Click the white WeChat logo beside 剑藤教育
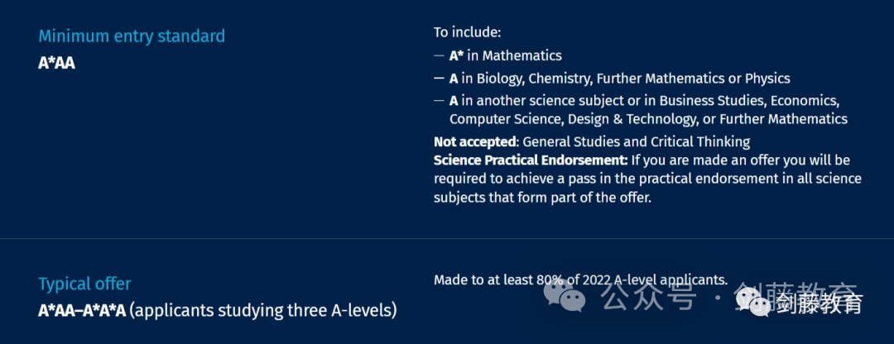The height and width of the screenshot is (344, 894). [752, 303]
